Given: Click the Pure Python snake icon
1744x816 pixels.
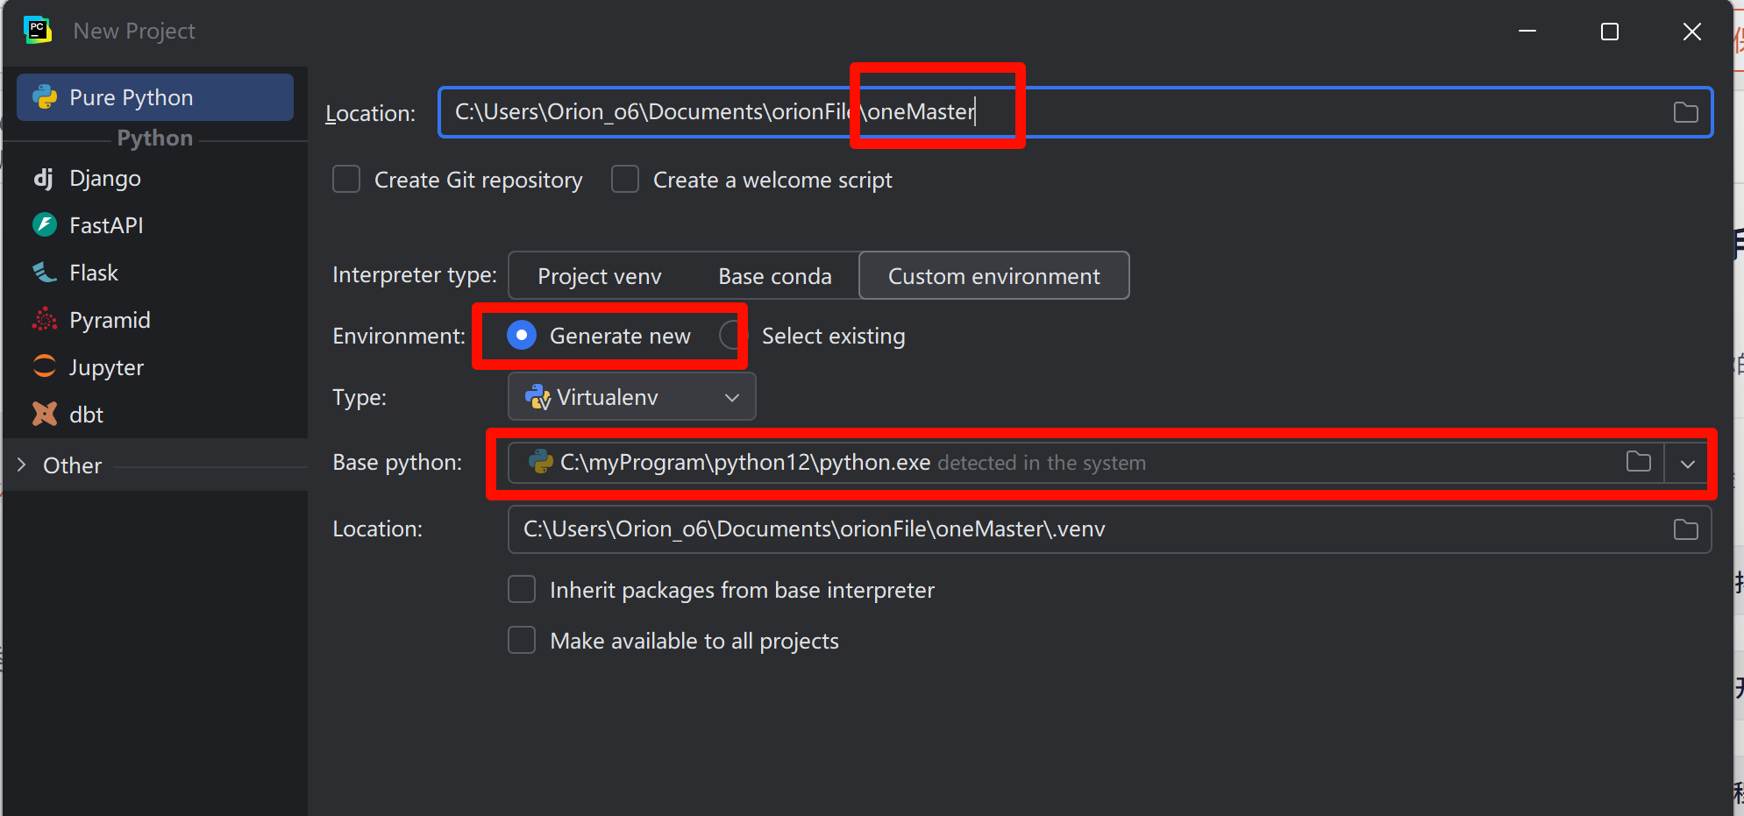Looking at the screenshot, I should (x=45, y=97).
